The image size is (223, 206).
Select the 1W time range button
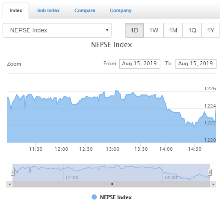[154, 30]
